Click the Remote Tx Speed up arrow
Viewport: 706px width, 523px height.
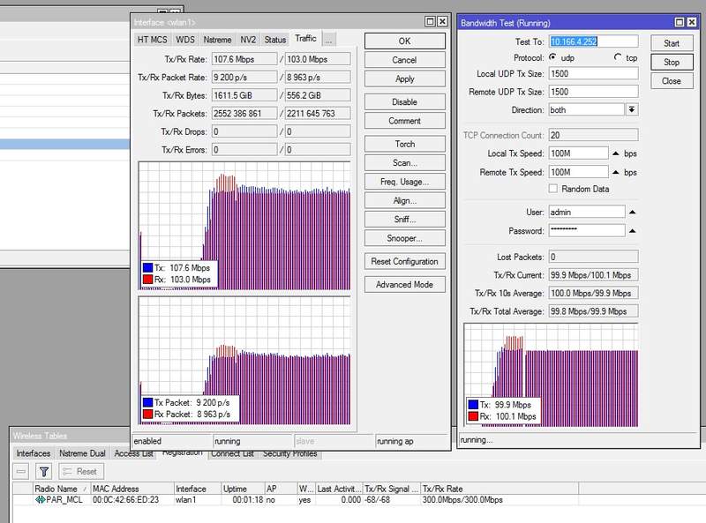coord(616,173)
